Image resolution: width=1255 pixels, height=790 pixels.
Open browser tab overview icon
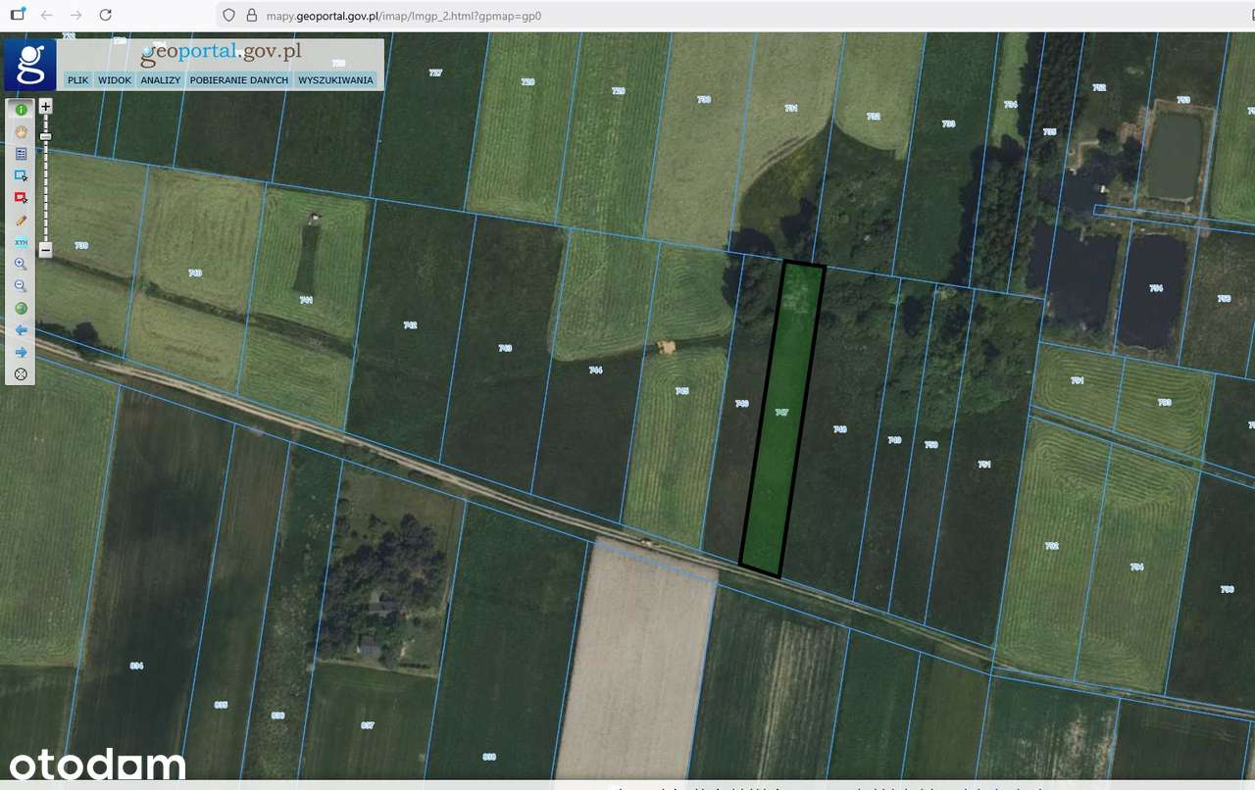pos(18,16)
